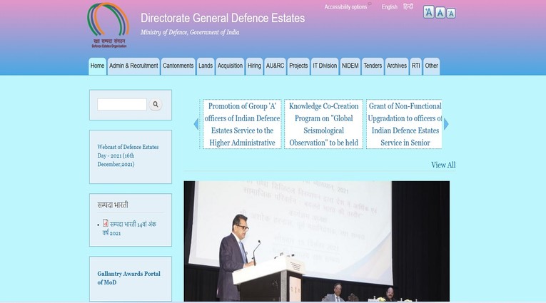Click the speaker at podium slideshow image
The height and width of the screenshot is (303, 546).
(316, 241)
